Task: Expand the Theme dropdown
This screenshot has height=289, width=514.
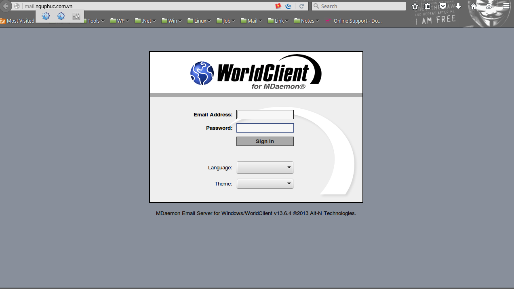Action: click(x=265, y=184)
